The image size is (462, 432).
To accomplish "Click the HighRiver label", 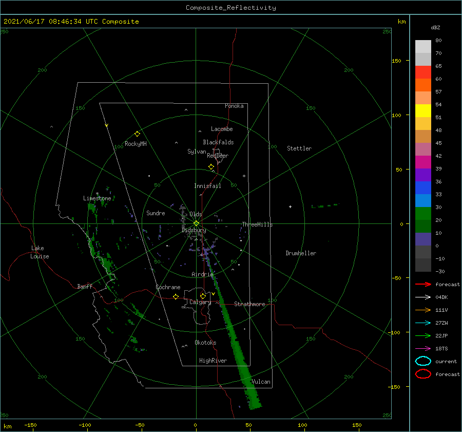I will [x=213, y=361].
